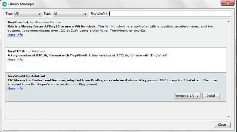
Task: Open the Type filter dropdown
Action: point(28,14)
